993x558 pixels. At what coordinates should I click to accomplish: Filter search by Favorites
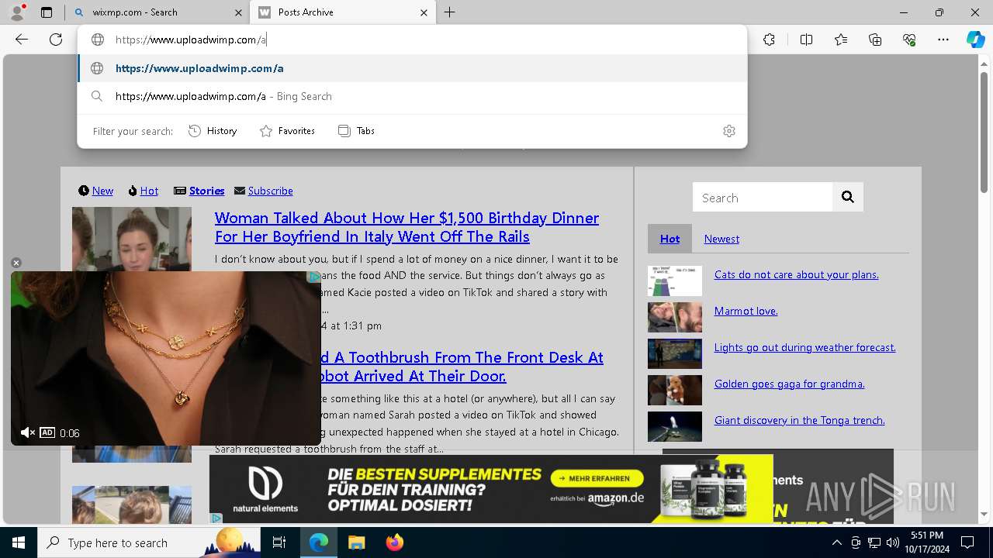coord(287,131)
